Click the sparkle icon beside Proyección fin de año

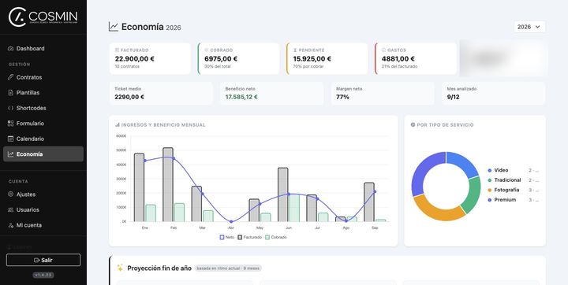click(120, 268)
